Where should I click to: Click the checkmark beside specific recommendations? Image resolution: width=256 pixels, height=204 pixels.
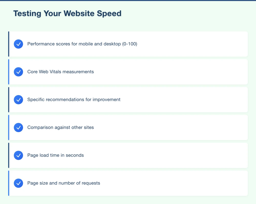tap(18, 99)
